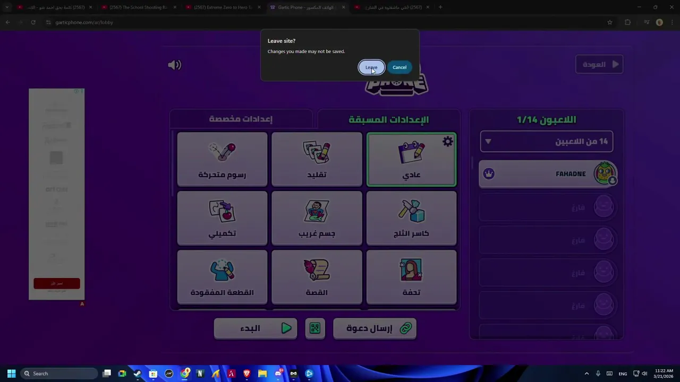This screenshot has height=382, width=680.
Task: Switch to Extreme Zero to Hero tab
Action: click(x=223, y=7)
